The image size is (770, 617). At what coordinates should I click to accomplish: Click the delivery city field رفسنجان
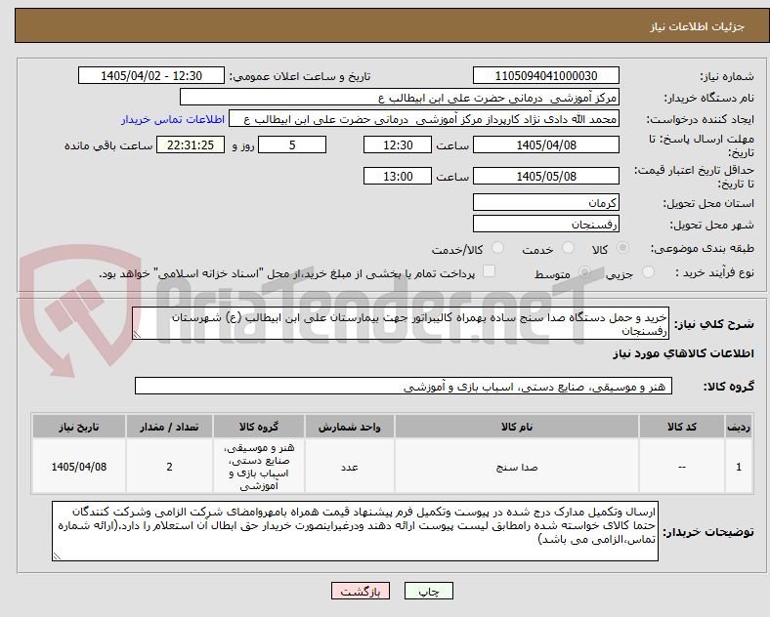coord(546,224)
